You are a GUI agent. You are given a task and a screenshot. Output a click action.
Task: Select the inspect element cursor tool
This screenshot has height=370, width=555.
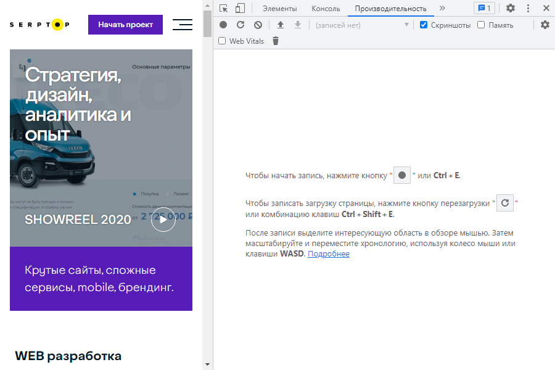224,8
